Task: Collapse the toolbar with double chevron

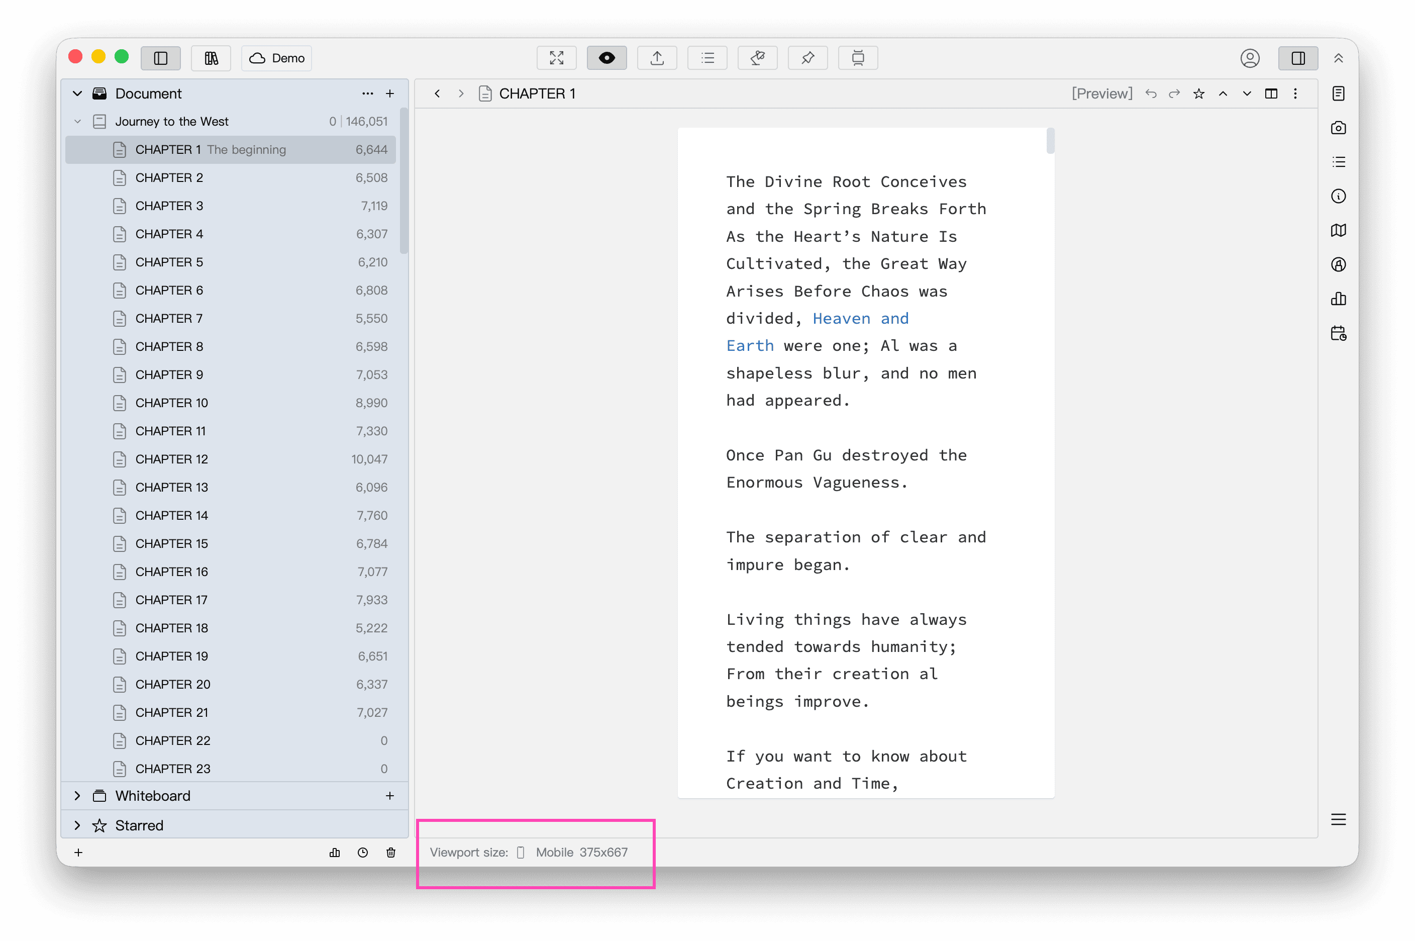Action: coord(1338,58)
